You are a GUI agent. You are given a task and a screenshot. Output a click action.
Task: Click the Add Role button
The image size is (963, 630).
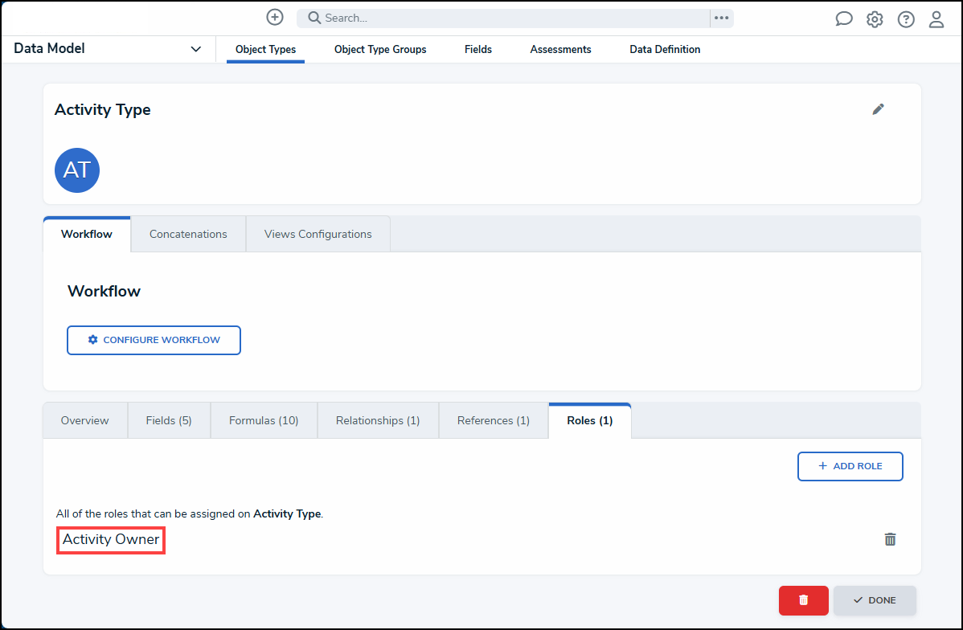pos(850,466)
